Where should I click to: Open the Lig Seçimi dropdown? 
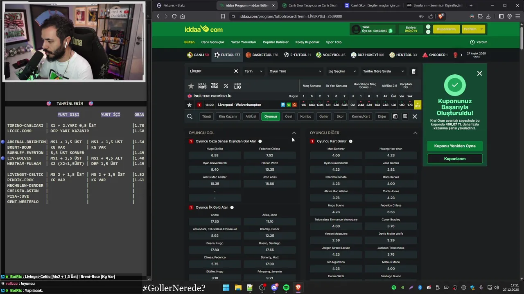(x=342, y=71)
